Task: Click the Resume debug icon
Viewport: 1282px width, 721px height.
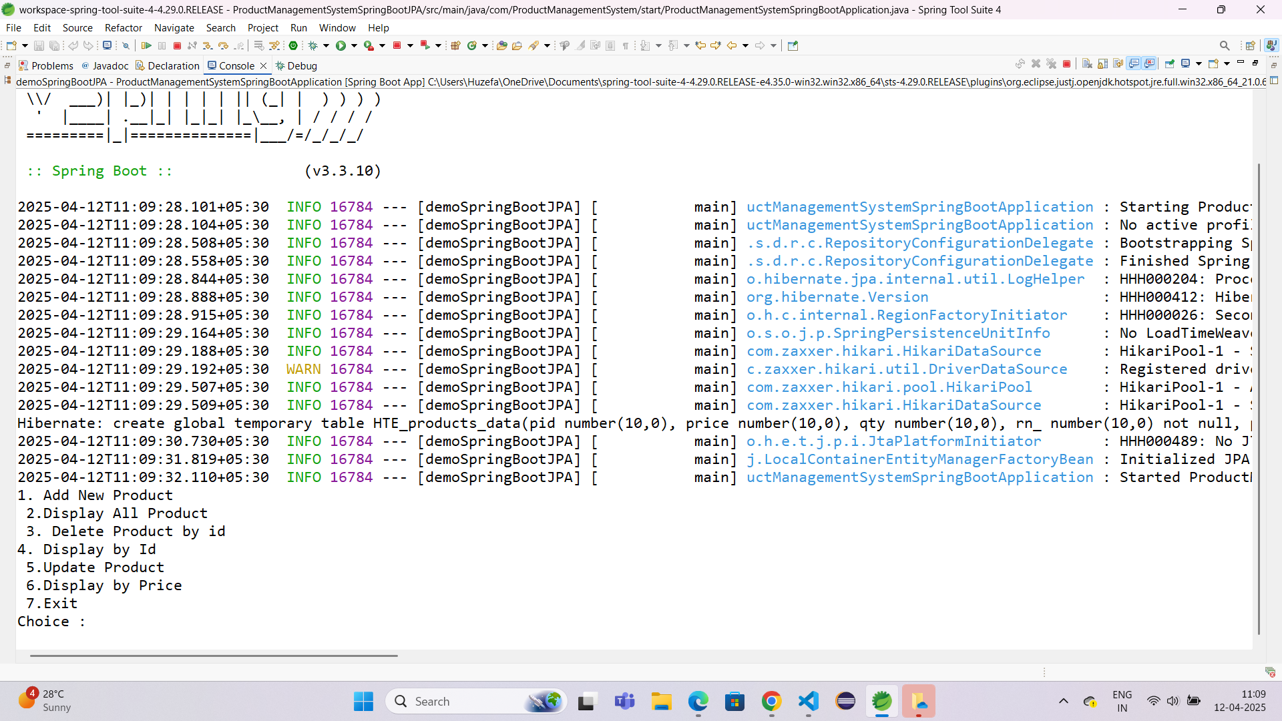Action: (146, 45)
